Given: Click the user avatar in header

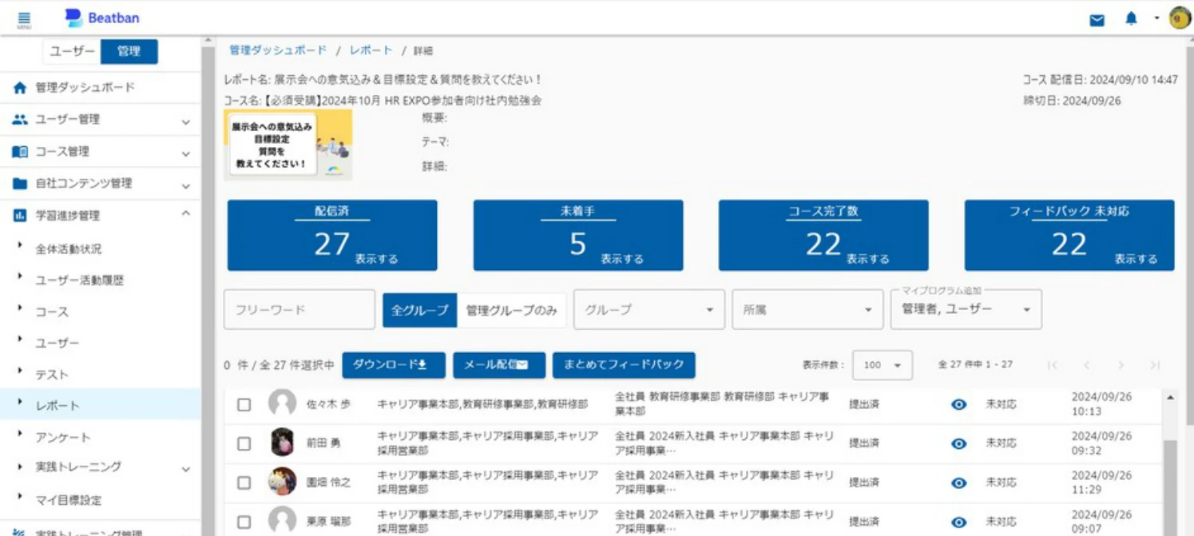Looking at the screenshot, I should 1180,18.
